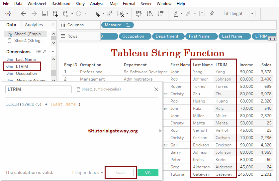The width and height of the screenshot is (279, 181).
Task: Click the New Data Source icon
Action: [x=55, y=14]
